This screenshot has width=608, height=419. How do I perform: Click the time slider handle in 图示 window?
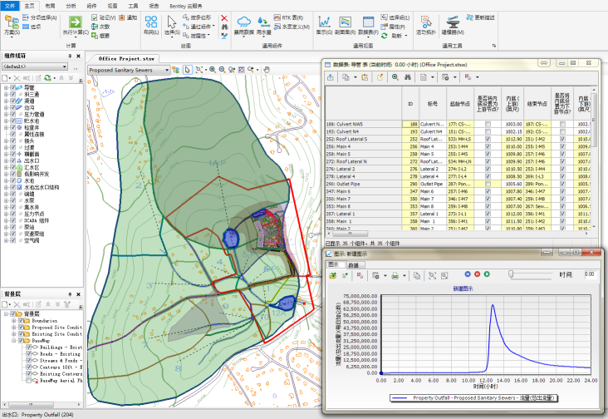point(511,274)
